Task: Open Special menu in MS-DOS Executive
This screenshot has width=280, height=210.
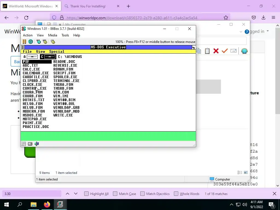Action: click(x=57, y=51)
